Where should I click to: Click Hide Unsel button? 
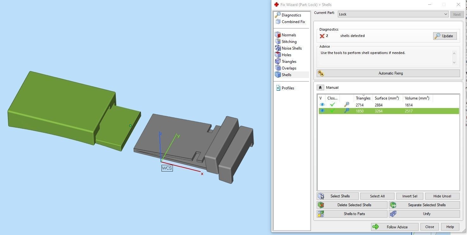pyautogui.click(x=442, y=196)
